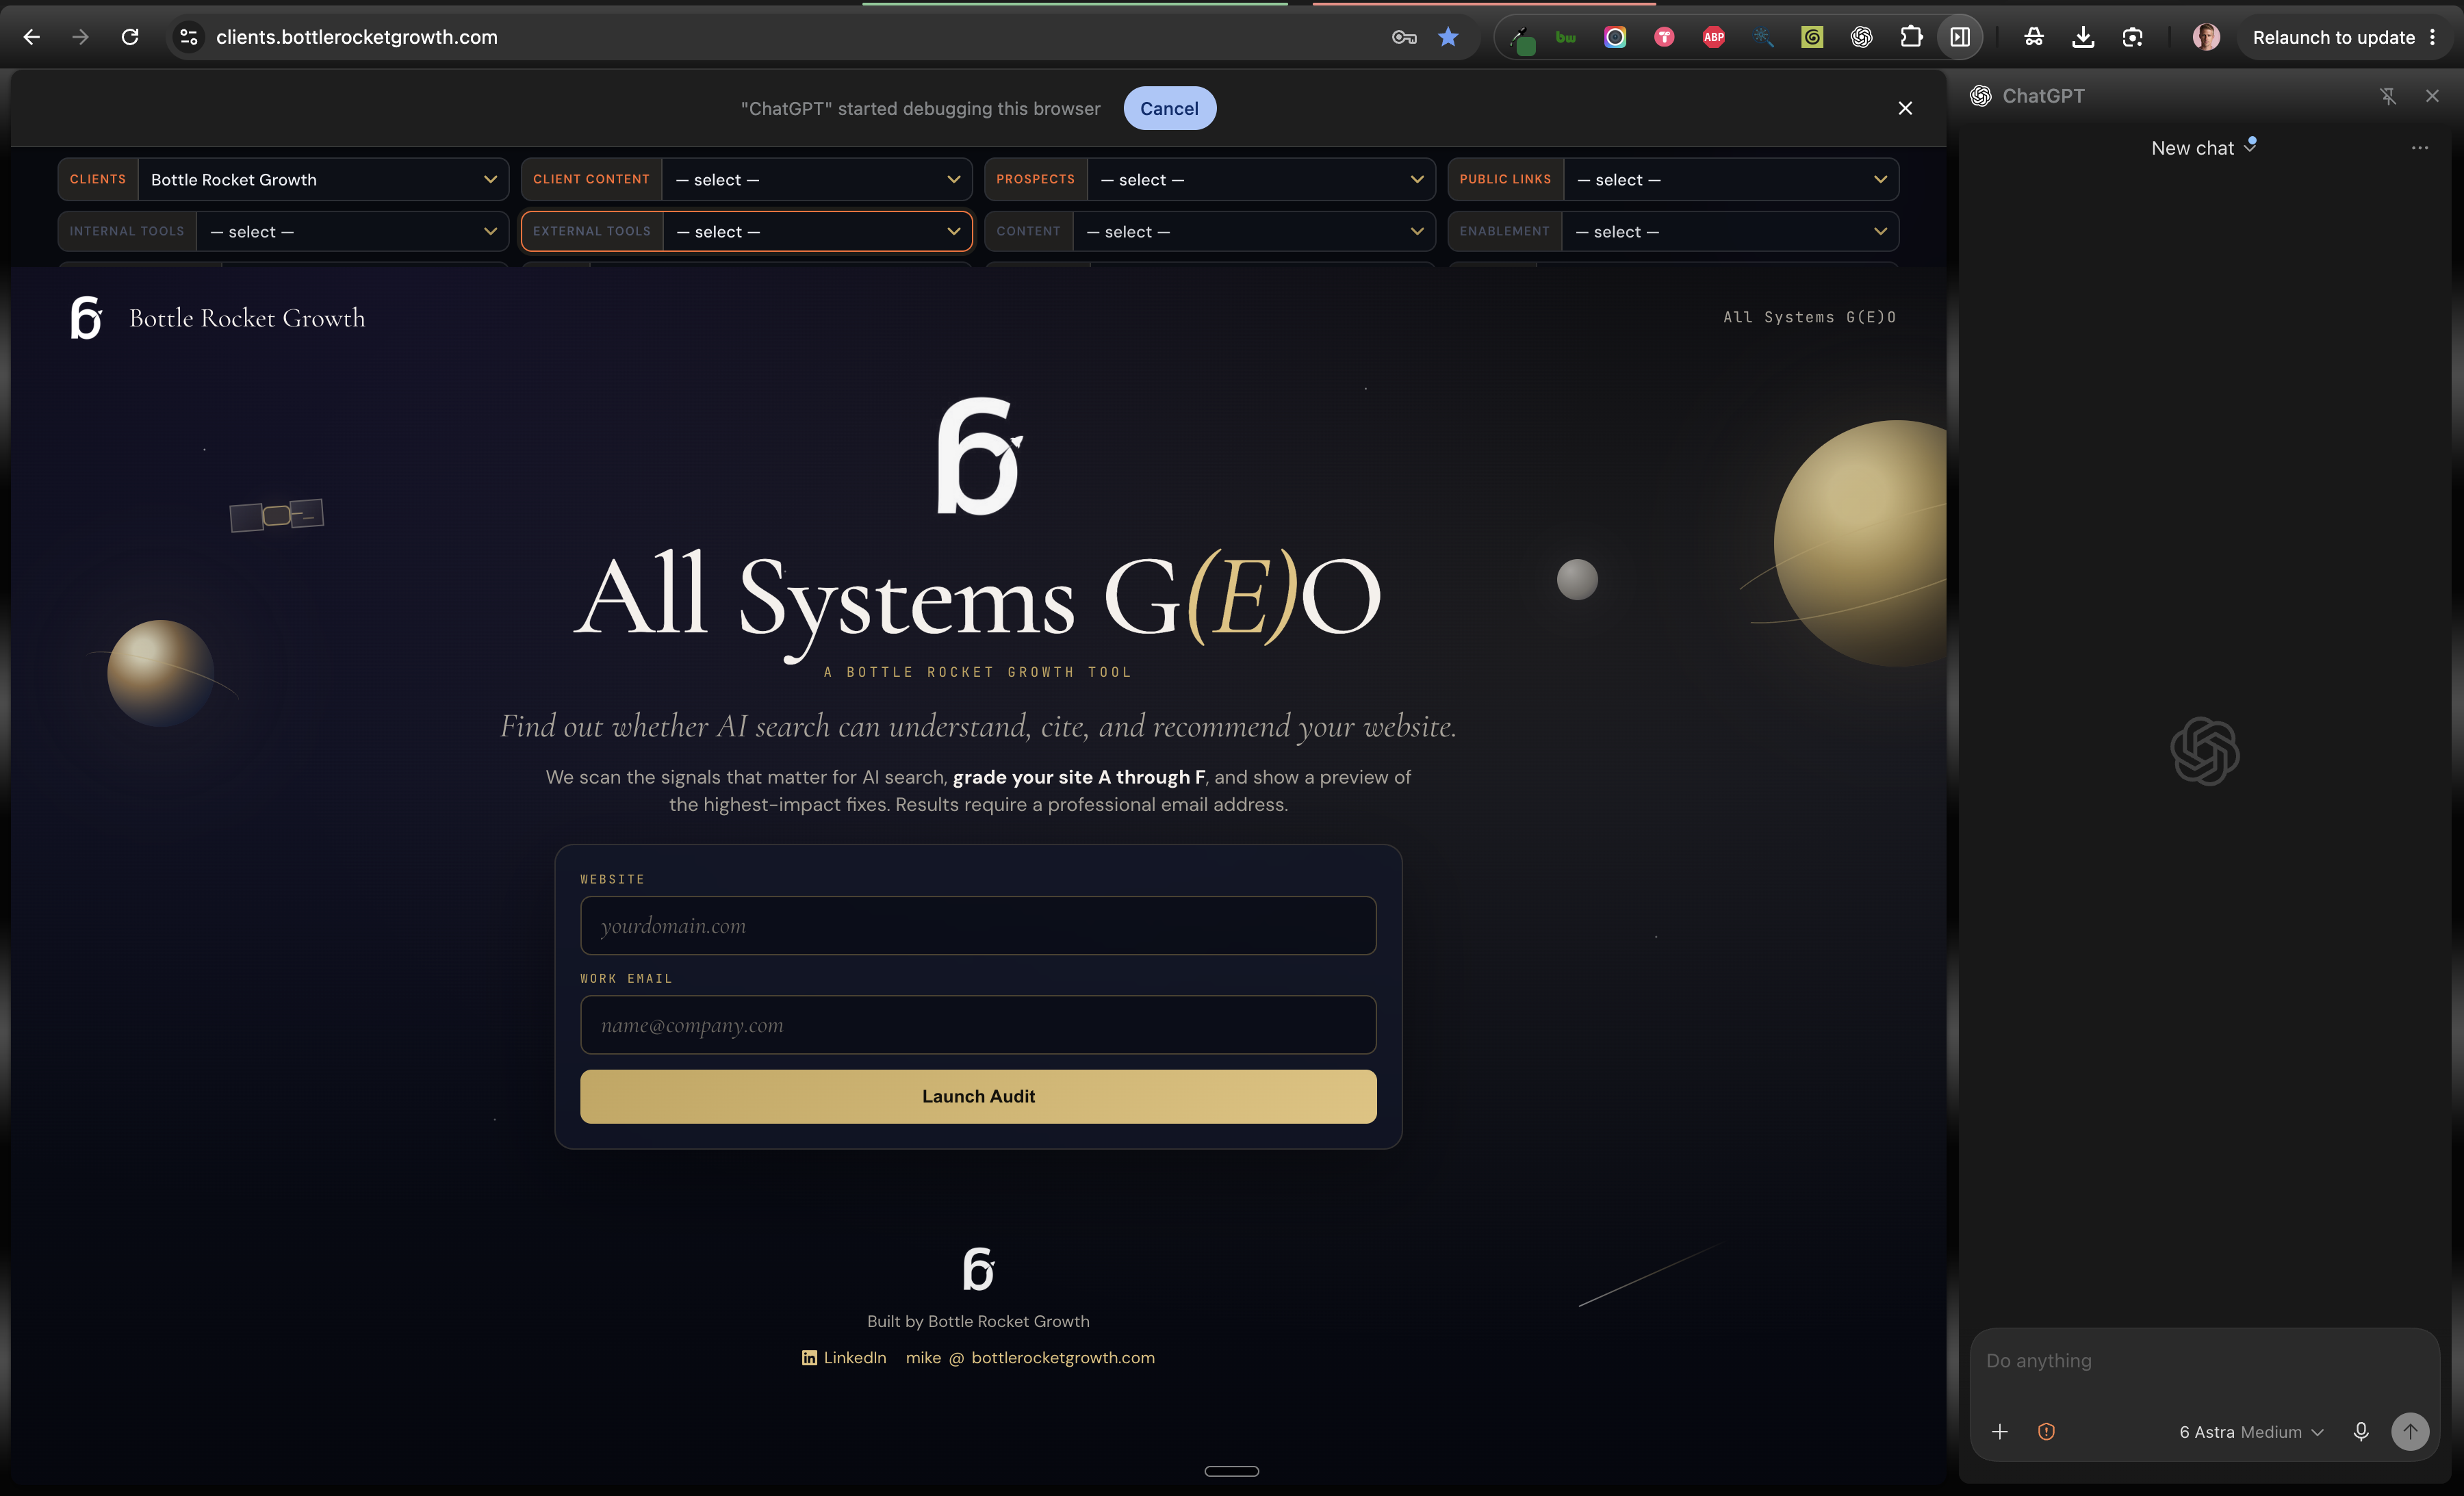Open the ChatGPT extension icon in toolbar
Viewport: 2464px width, 1496px height.
point(1861,37)
